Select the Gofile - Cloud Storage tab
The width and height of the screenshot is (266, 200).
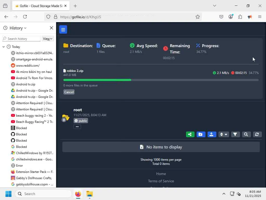[x=41, y=6]
